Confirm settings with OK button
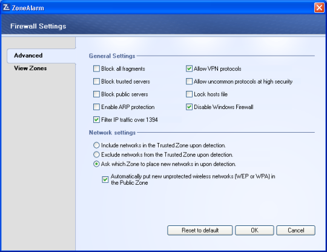The image size is (327, 252). click(254, 230)
